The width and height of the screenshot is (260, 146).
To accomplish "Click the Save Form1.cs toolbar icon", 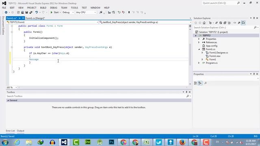I will coord(26,13).
